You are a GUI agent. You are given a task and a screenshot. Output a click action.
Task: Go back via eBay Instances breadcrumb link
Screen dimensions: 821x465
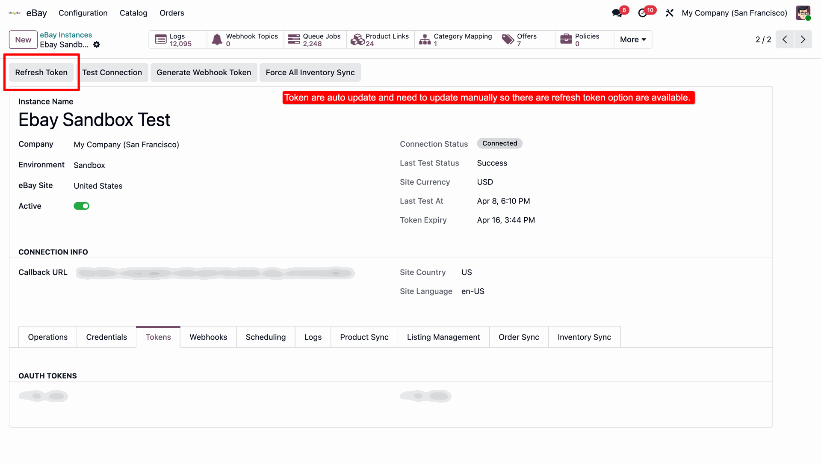[66, 35]
